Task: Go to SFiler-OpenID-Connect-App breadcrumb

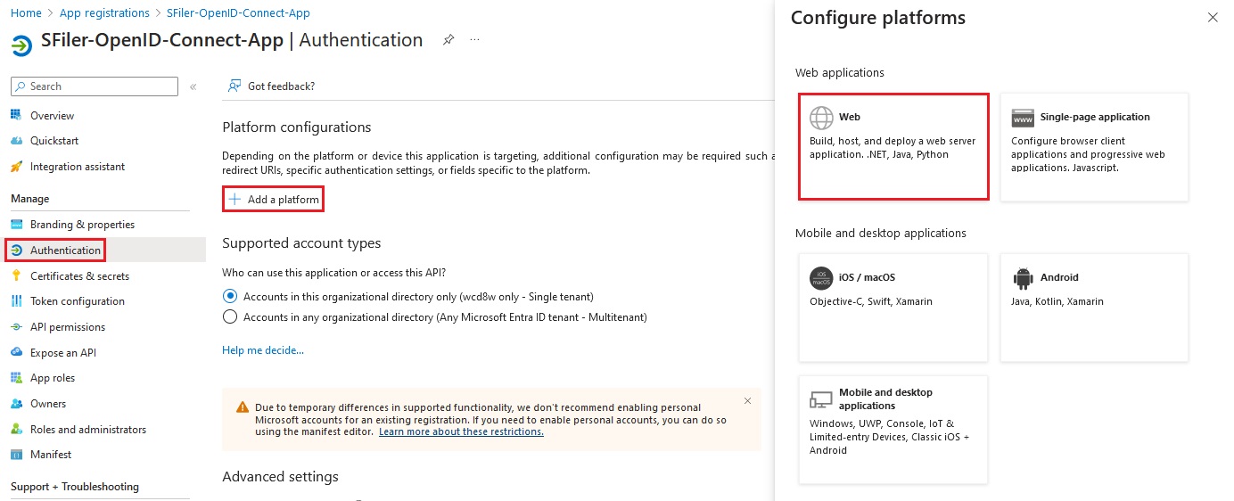Action: [238, 13]
